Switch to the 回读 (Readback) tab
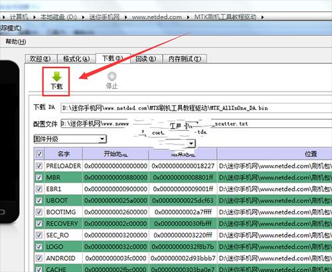This screenshot has width=332, height=272. pyautogui.click(x=146, y=59)
